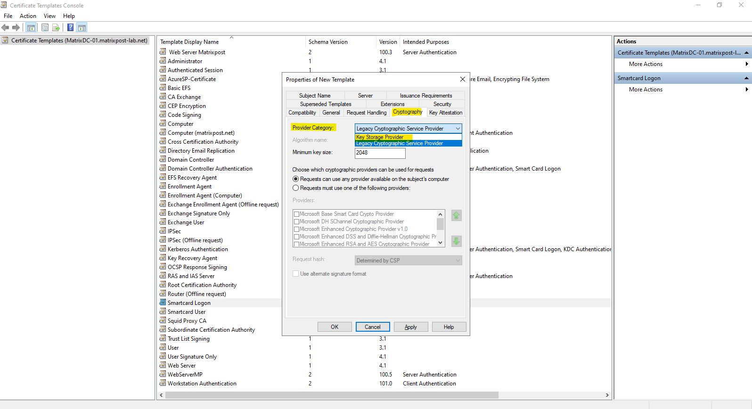The height and width of the screenshot is (409, 752).
Task: Select the Certificate Templates node in the console tree
Action: click(x=75, y=41)
